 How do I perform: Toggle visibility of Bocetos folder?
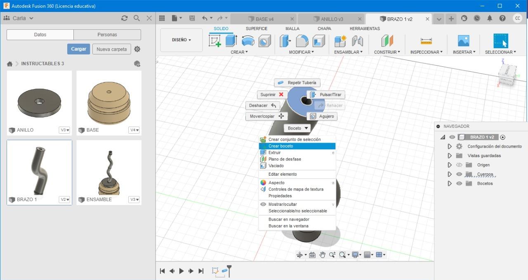click(x=459, y=184)
